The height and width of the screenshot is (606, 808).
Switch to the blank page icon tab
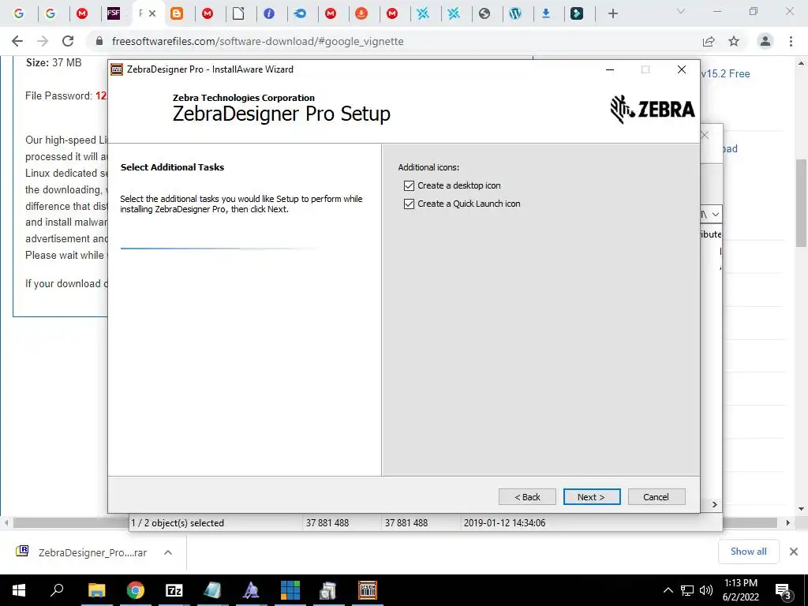coord(238,13)
